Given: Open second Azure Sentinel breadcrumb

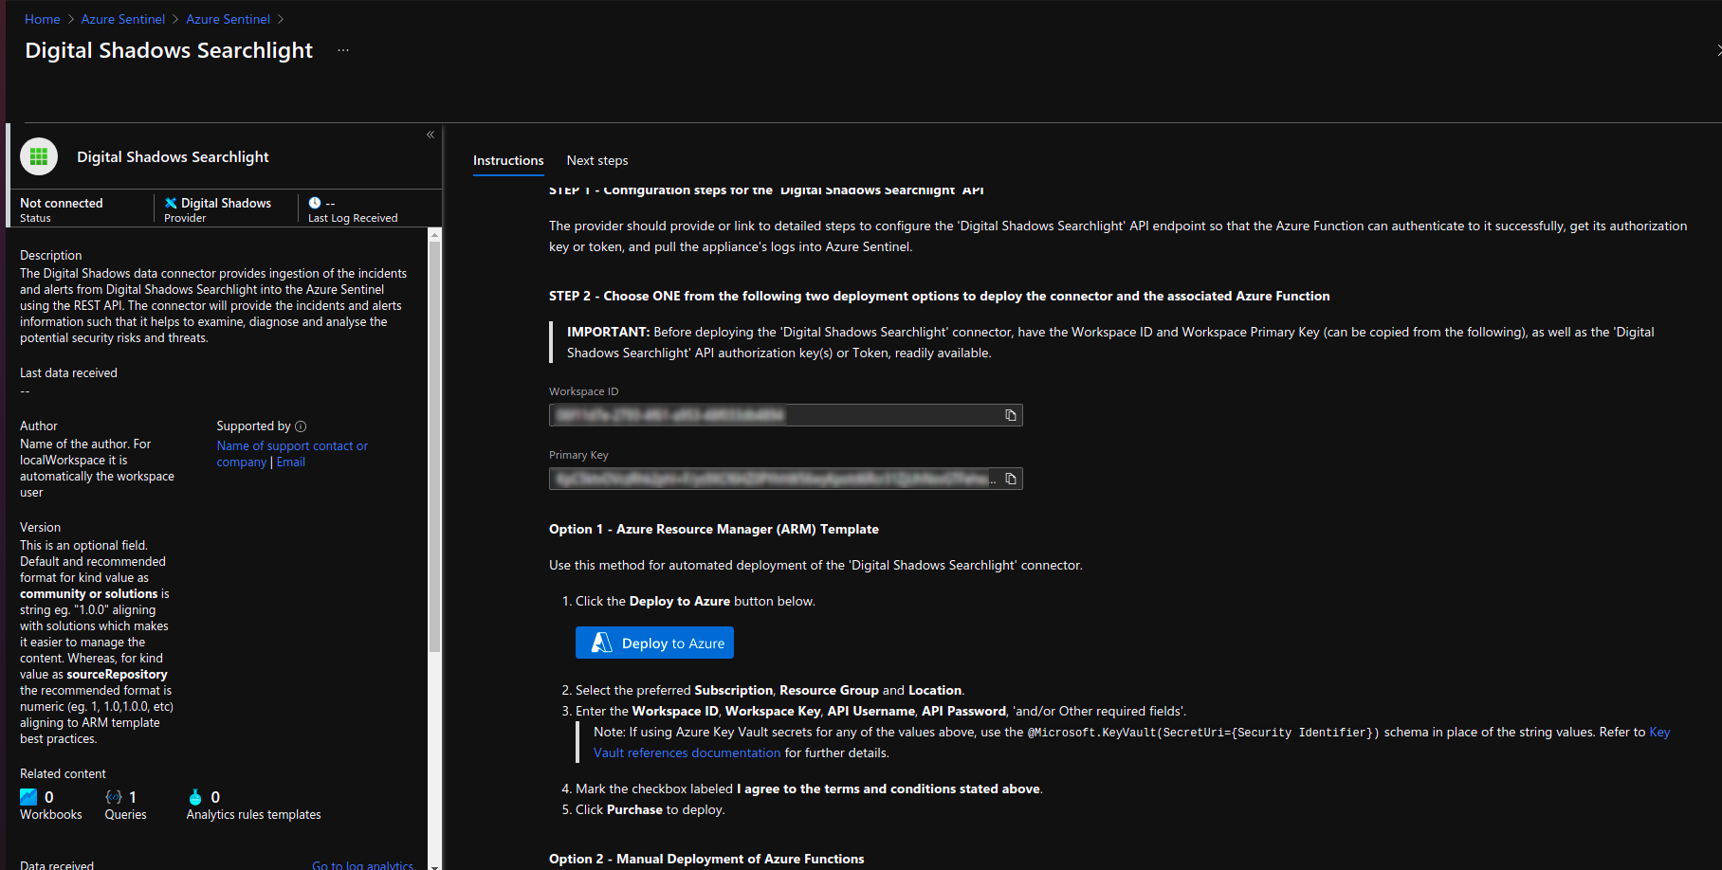Looking at the screenshot, I should coord(228,19).
